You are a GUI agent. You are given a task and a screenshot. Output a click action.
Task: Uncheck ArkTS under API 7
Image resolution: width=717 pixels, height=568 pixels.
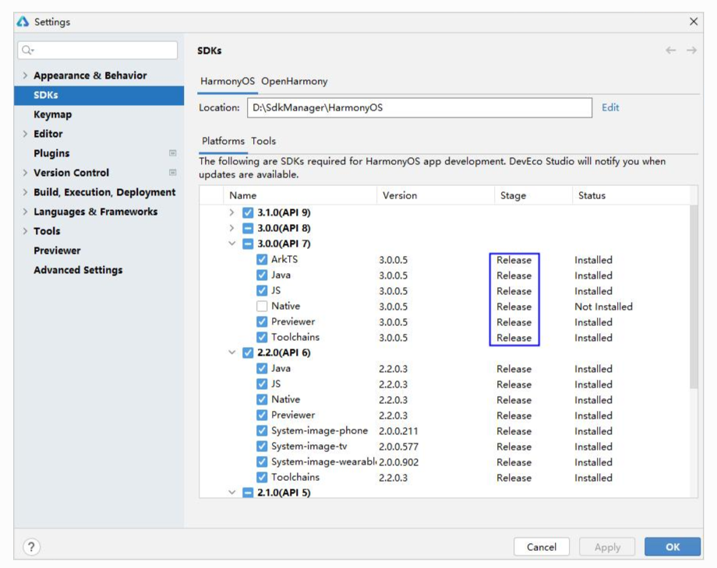click(x=262, y=259)
